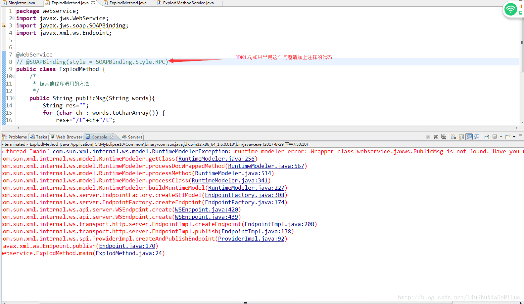Click the WiFi tray widget icon
Screen dimensions: 524x304
pyautogui.click(x=511, y=9)
